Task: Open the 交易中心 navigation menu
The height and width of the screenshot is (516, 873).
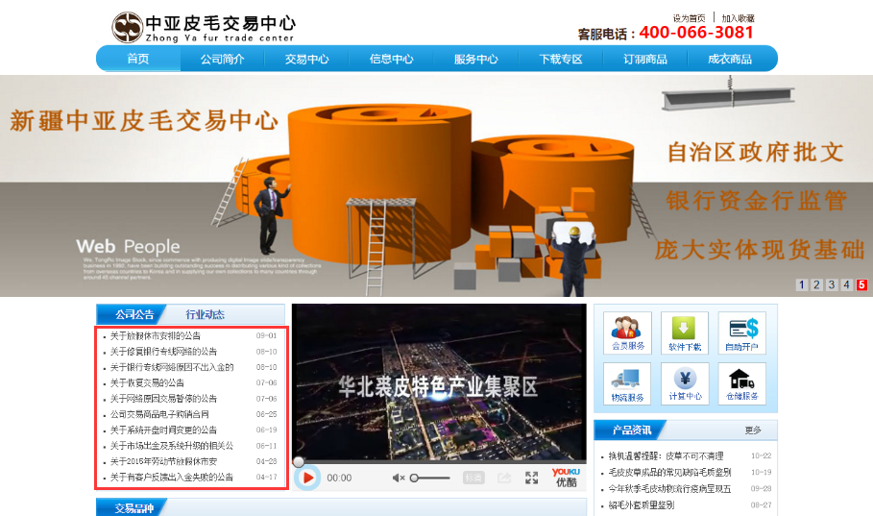Action: pyautogui.click(x=306, y=59)
